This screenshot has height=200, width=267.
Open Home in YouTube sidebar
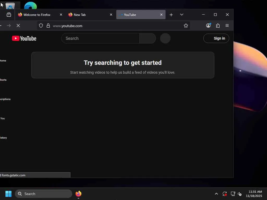click(3, 60)
